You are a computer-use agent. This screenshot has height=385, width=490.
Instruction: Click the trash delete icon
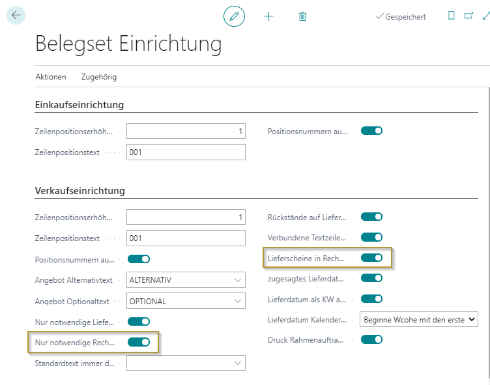pyautogui.click(x=302, y=16)
